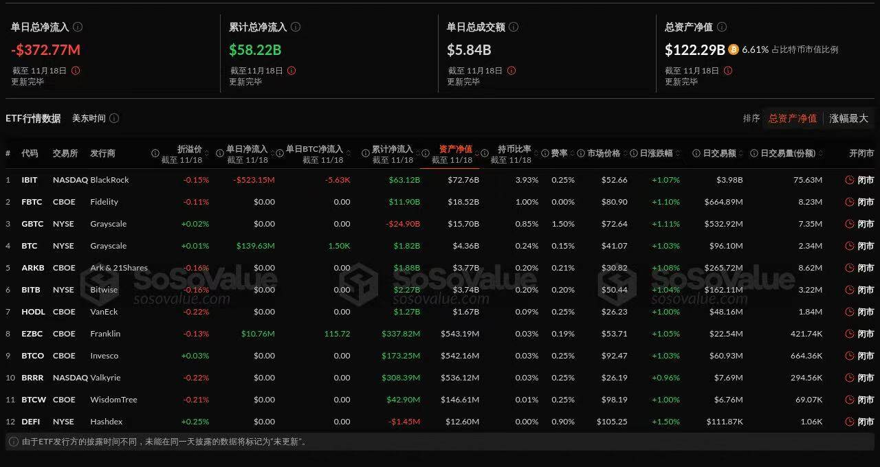
Task: Click the orange Bitcoin coin icon
Action: pyautogui.click(x=733, y=49)
